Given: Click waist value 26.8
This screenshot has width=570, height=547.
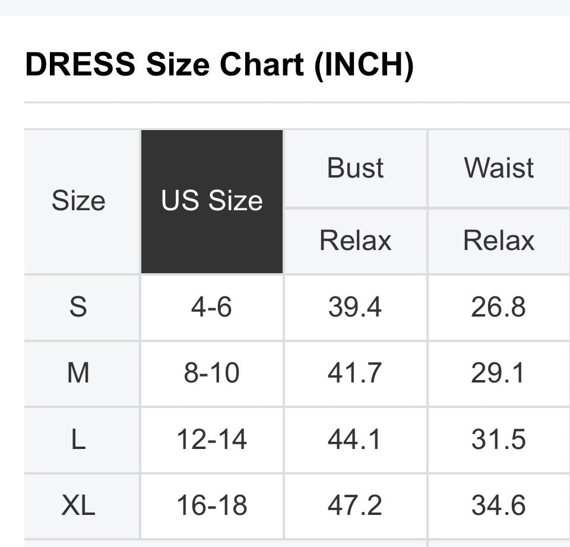Looking at the screenshot, I should [499, 308].
